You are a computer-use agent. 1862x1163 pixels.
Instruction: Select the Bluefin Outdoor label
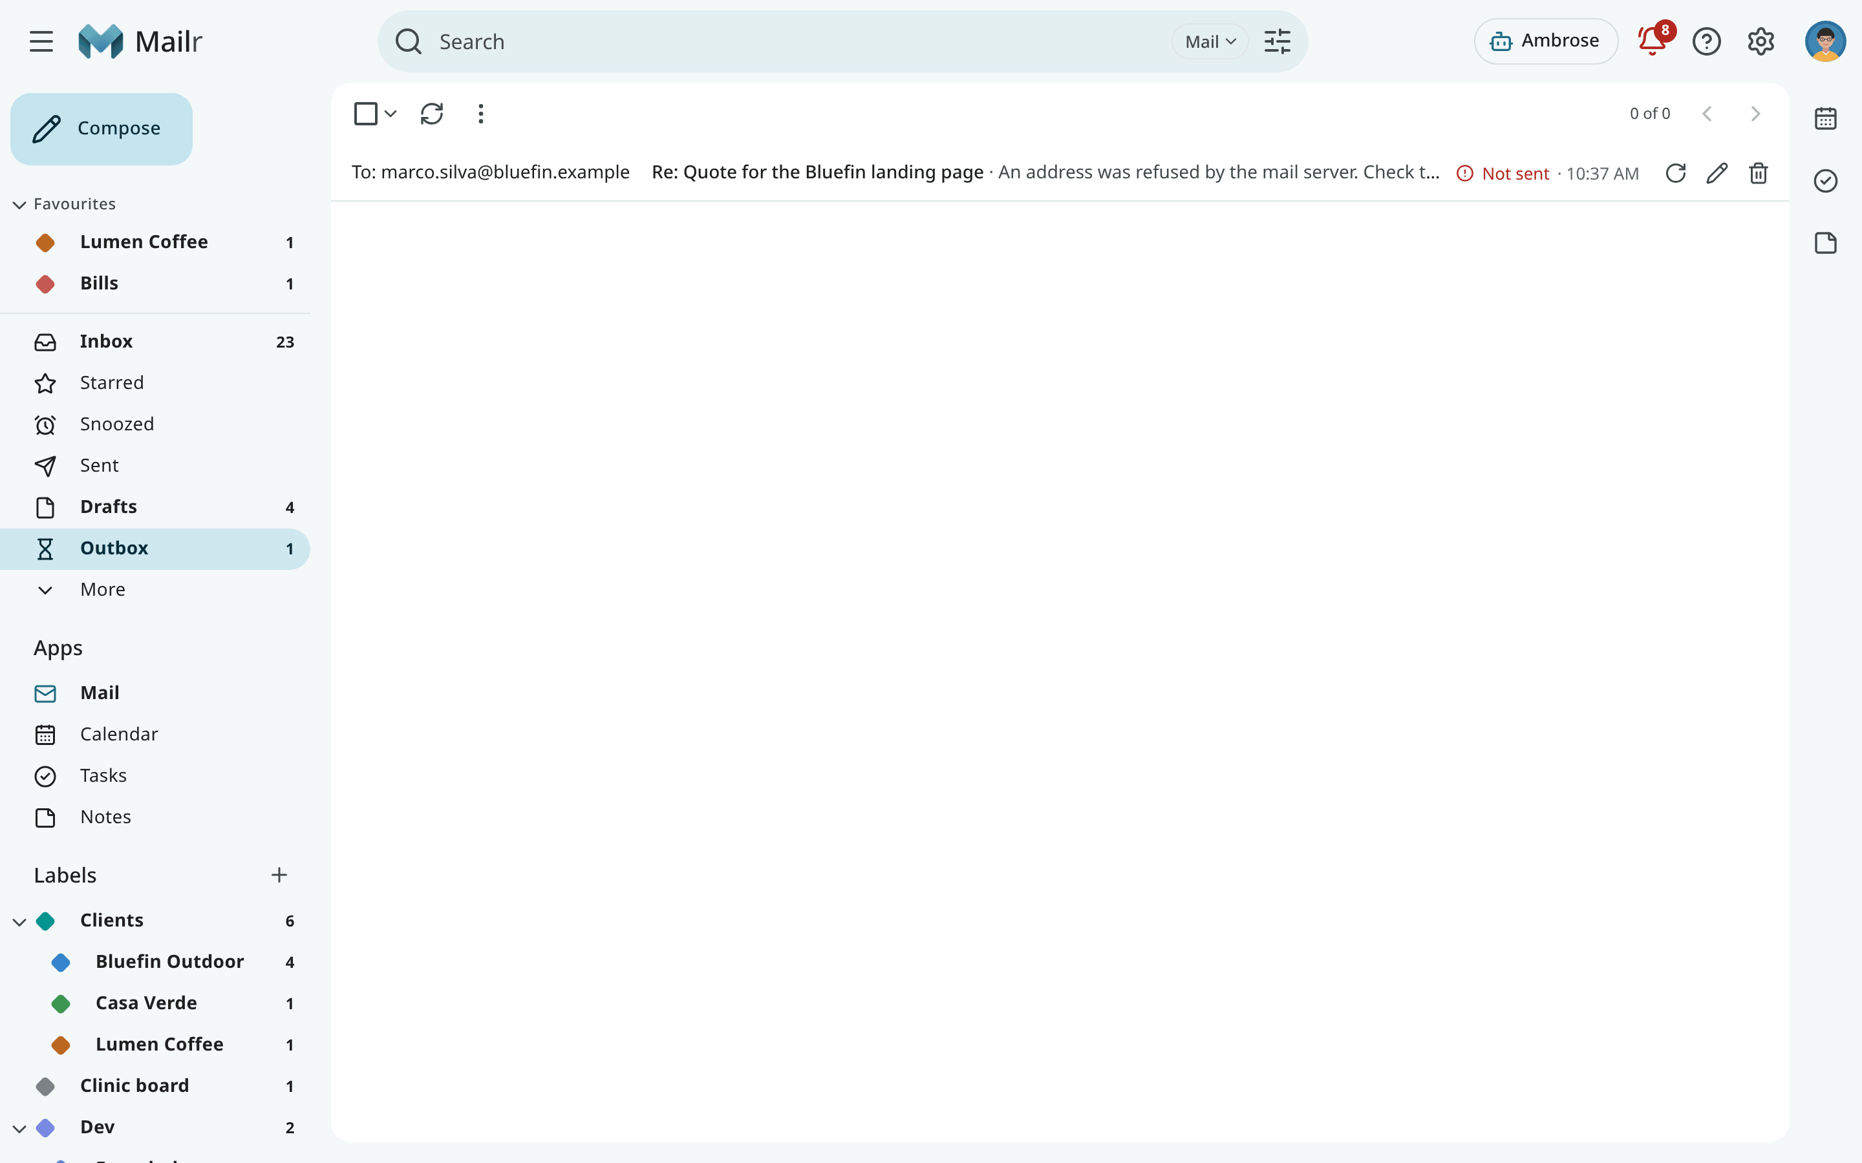[x=155, y=962]
